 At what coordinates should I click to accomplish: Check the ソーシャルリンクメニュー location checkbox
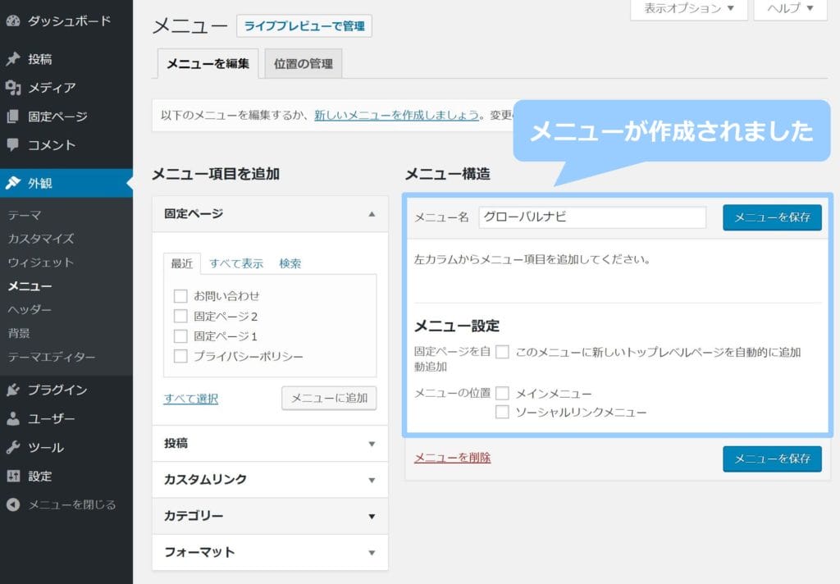(502, 412)
